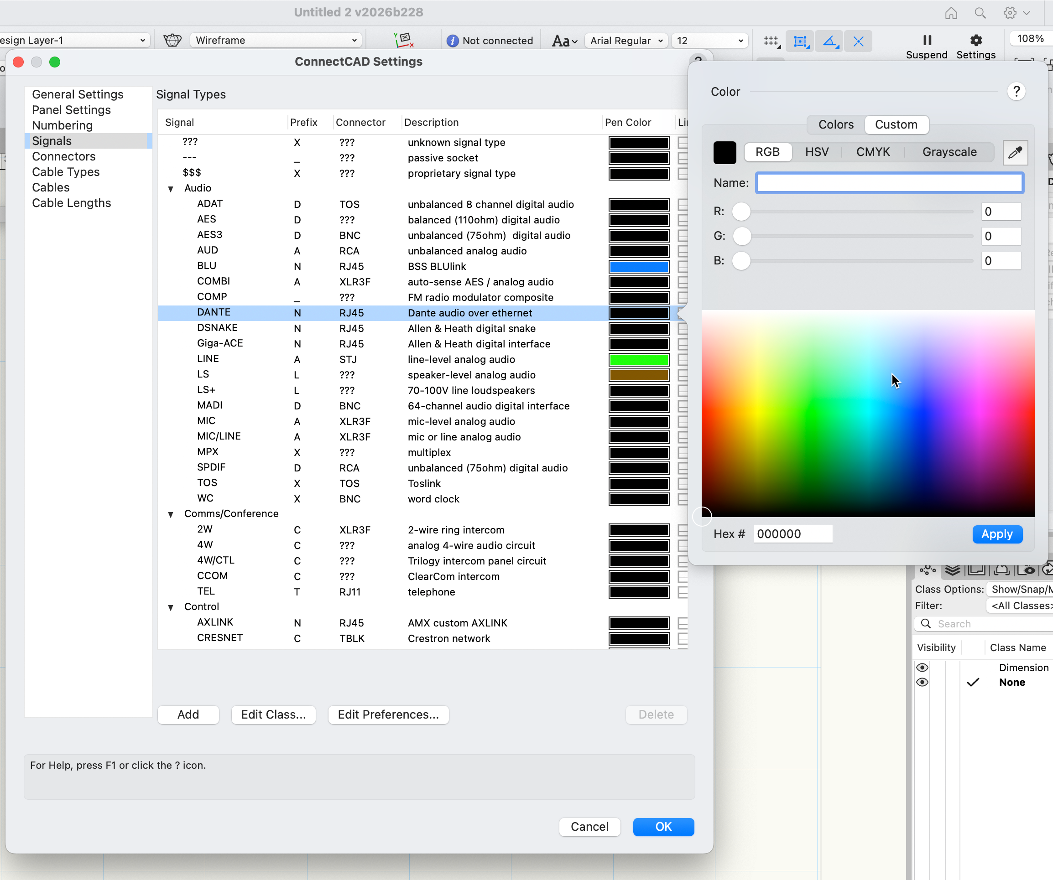Click the Suspend snapping pause icon
The height and width of the screenshot is (880, 1053).
click(927, 40)
